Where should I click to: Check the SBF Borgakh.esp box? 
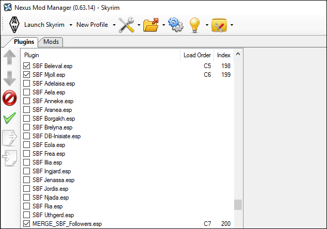26,119
